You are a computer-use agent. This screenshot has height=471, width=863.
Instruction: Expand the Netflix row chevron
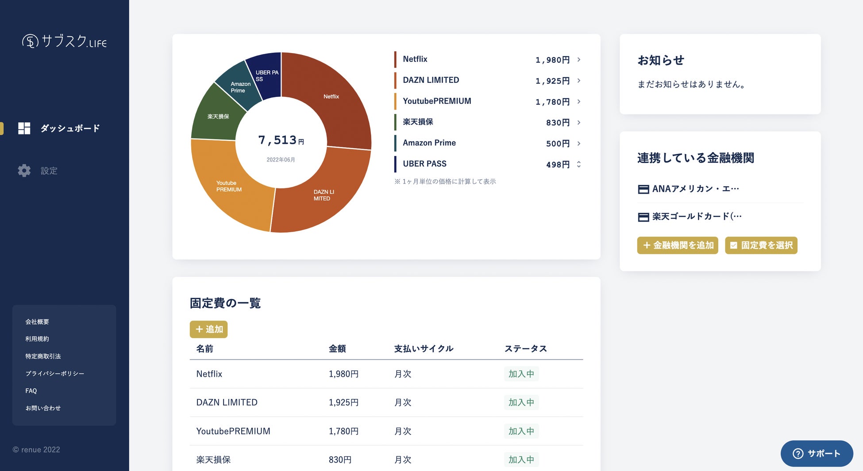(x=579, y=60)
